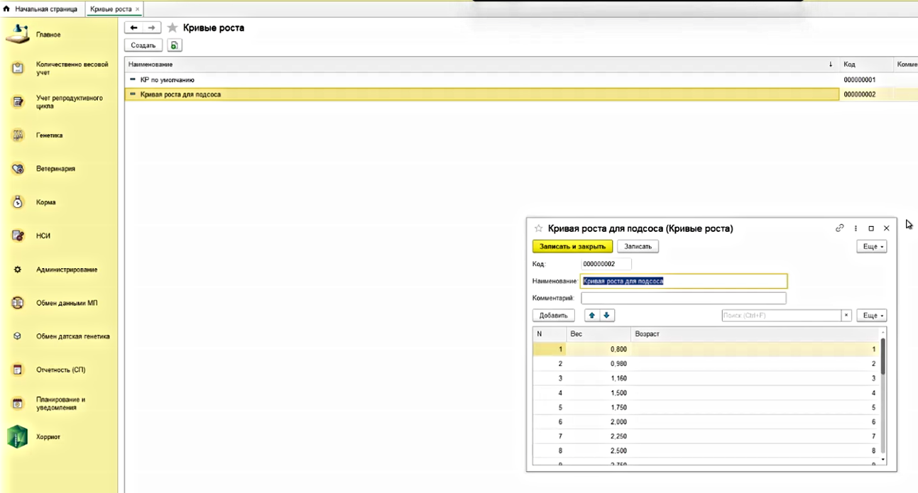918x493 pixels.
Task: Open the three-dot menu in dialog header
Action: 856,228
